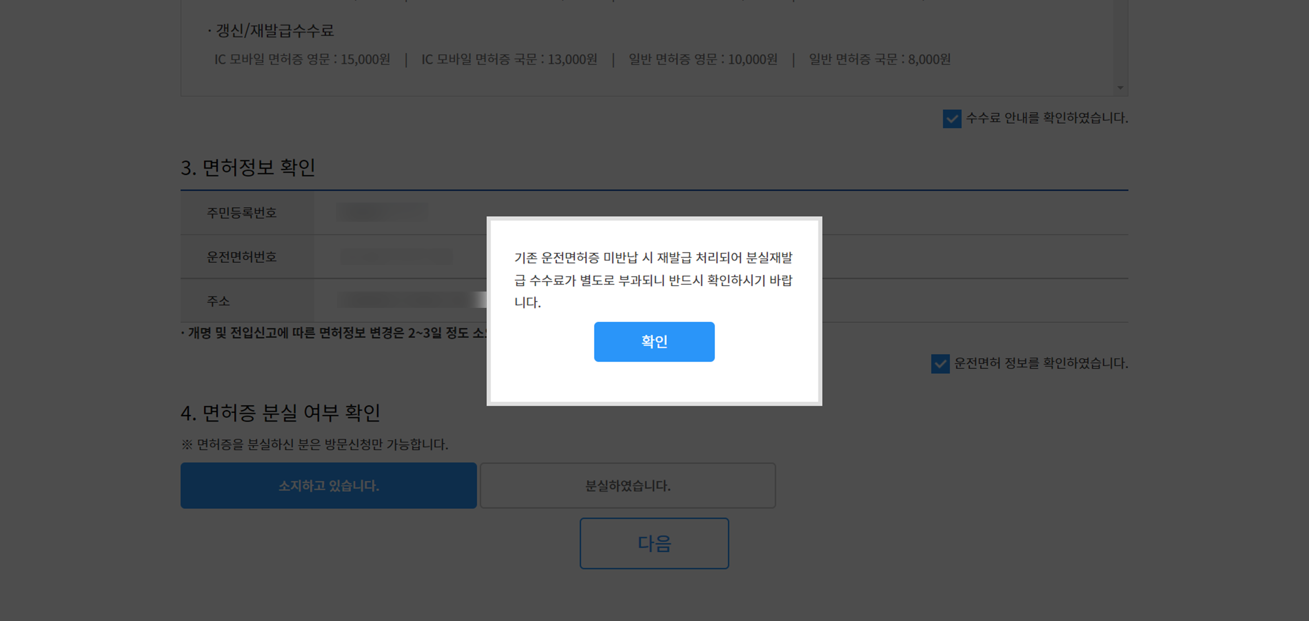The height and width of the screenshot is (621, 1309).
Task: Select the 분실하였습니다 option
Action: pyautogui.click(x=628, y=485)
